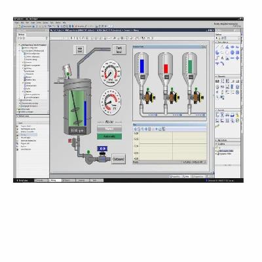Screen dimensions: 262x262
Task: Open the Project menu
Action: (x=17, y=22)
